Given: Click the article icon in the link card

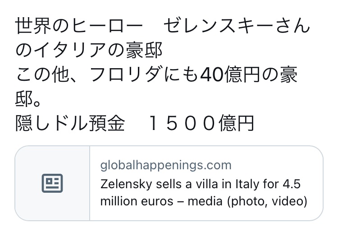Looking at the screenshot, I should point(52,183).
